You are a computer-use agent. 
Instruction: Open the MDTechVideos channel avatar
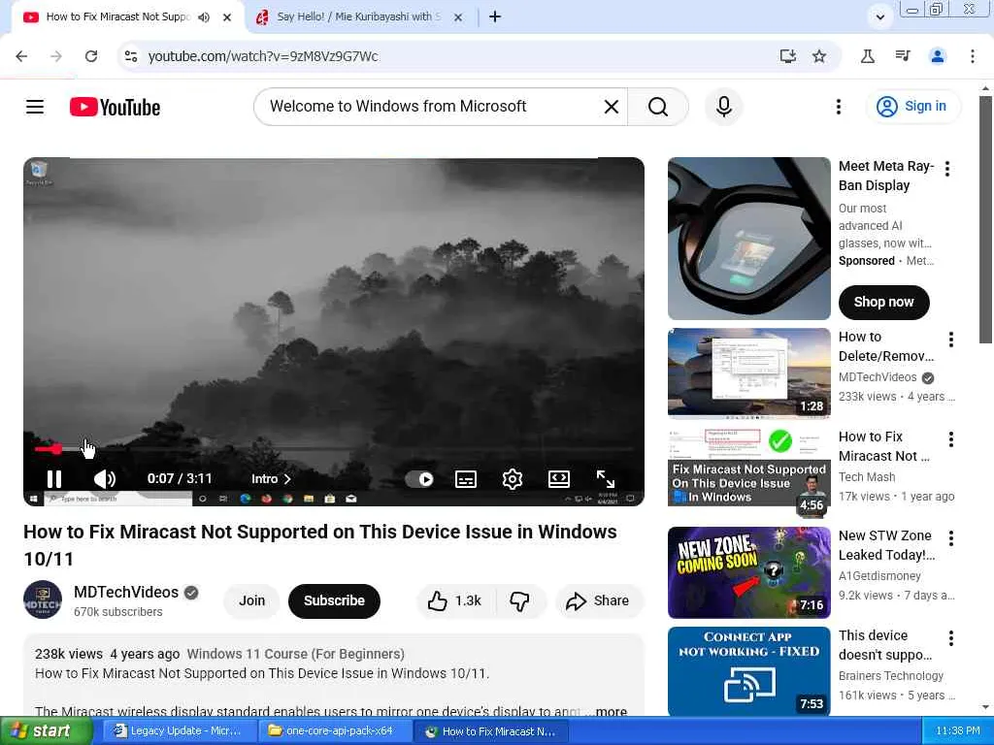pos(43,599)
